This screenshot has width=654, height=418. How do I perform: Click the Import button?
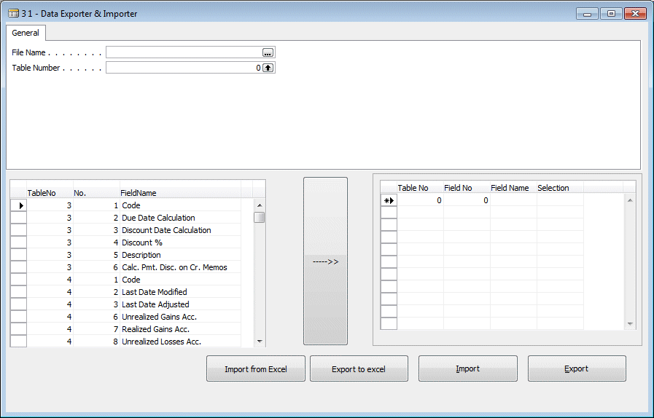pyautogui.click(x=468, y=368)
